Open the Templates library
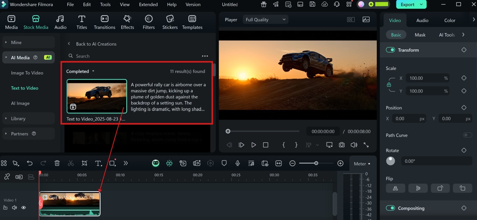 pos(192,22)
